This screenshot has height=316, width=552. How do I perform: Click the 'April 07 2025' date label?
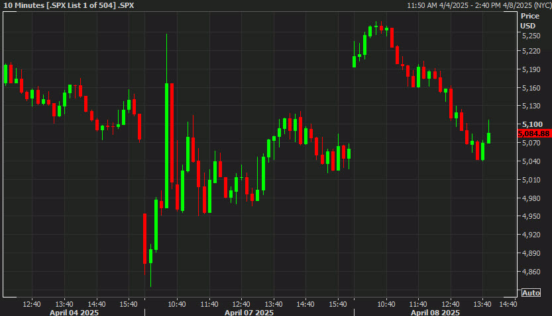[x=249, y=312]
